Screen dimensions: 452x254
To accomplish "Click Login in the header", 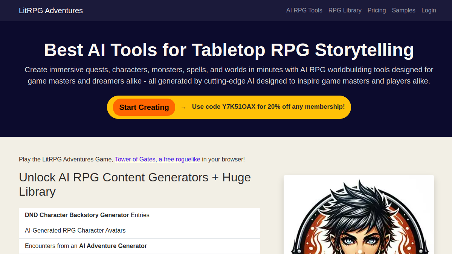I will point(429,11).
